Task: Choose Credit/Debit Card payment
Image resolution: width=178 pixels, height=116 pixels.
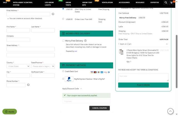Action: (63, 71)
